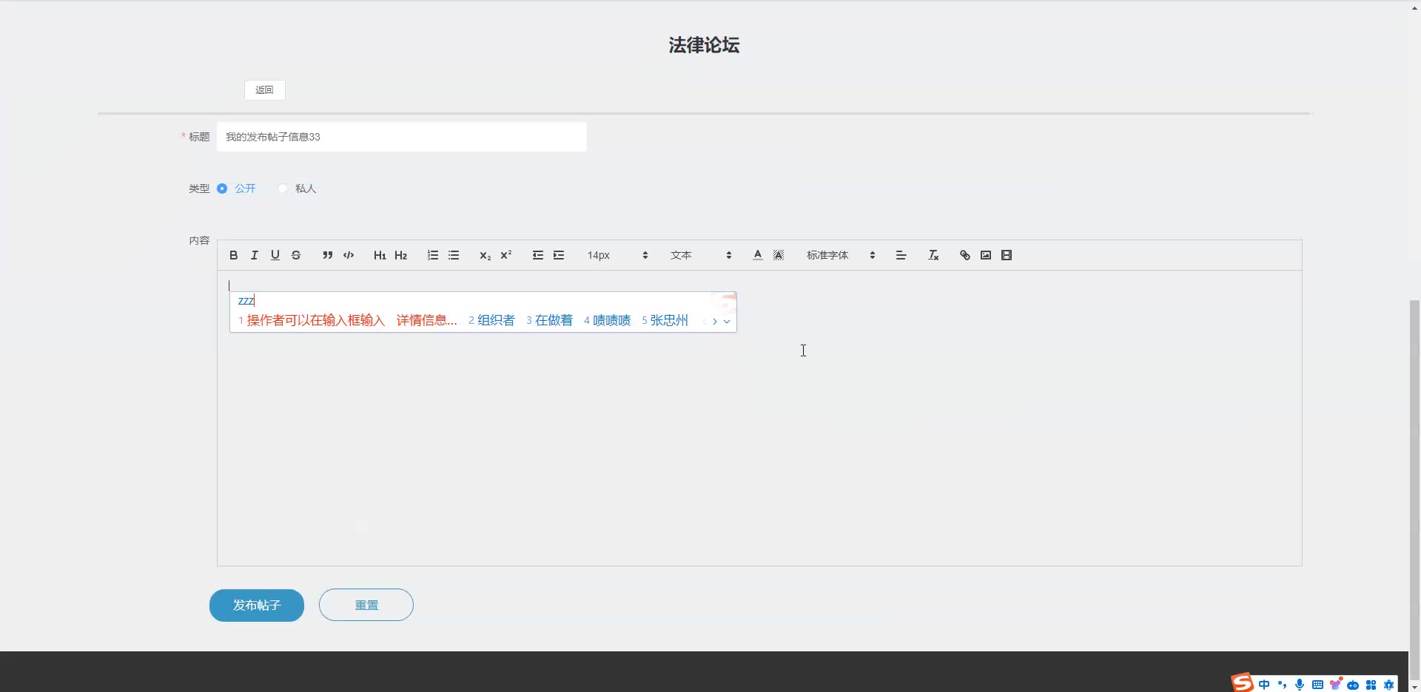Open the Sogou AI assistant icon

coord(1388,685)
